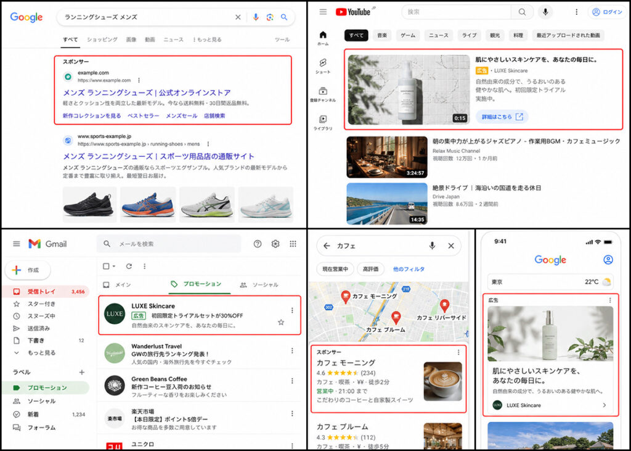
Task: Start voice search in Google search bar
Action: (x=256, y=17)
